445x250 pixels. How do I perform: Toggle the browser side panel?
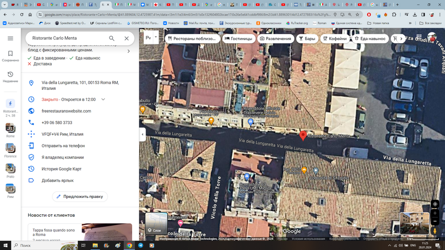coord(423,15)
